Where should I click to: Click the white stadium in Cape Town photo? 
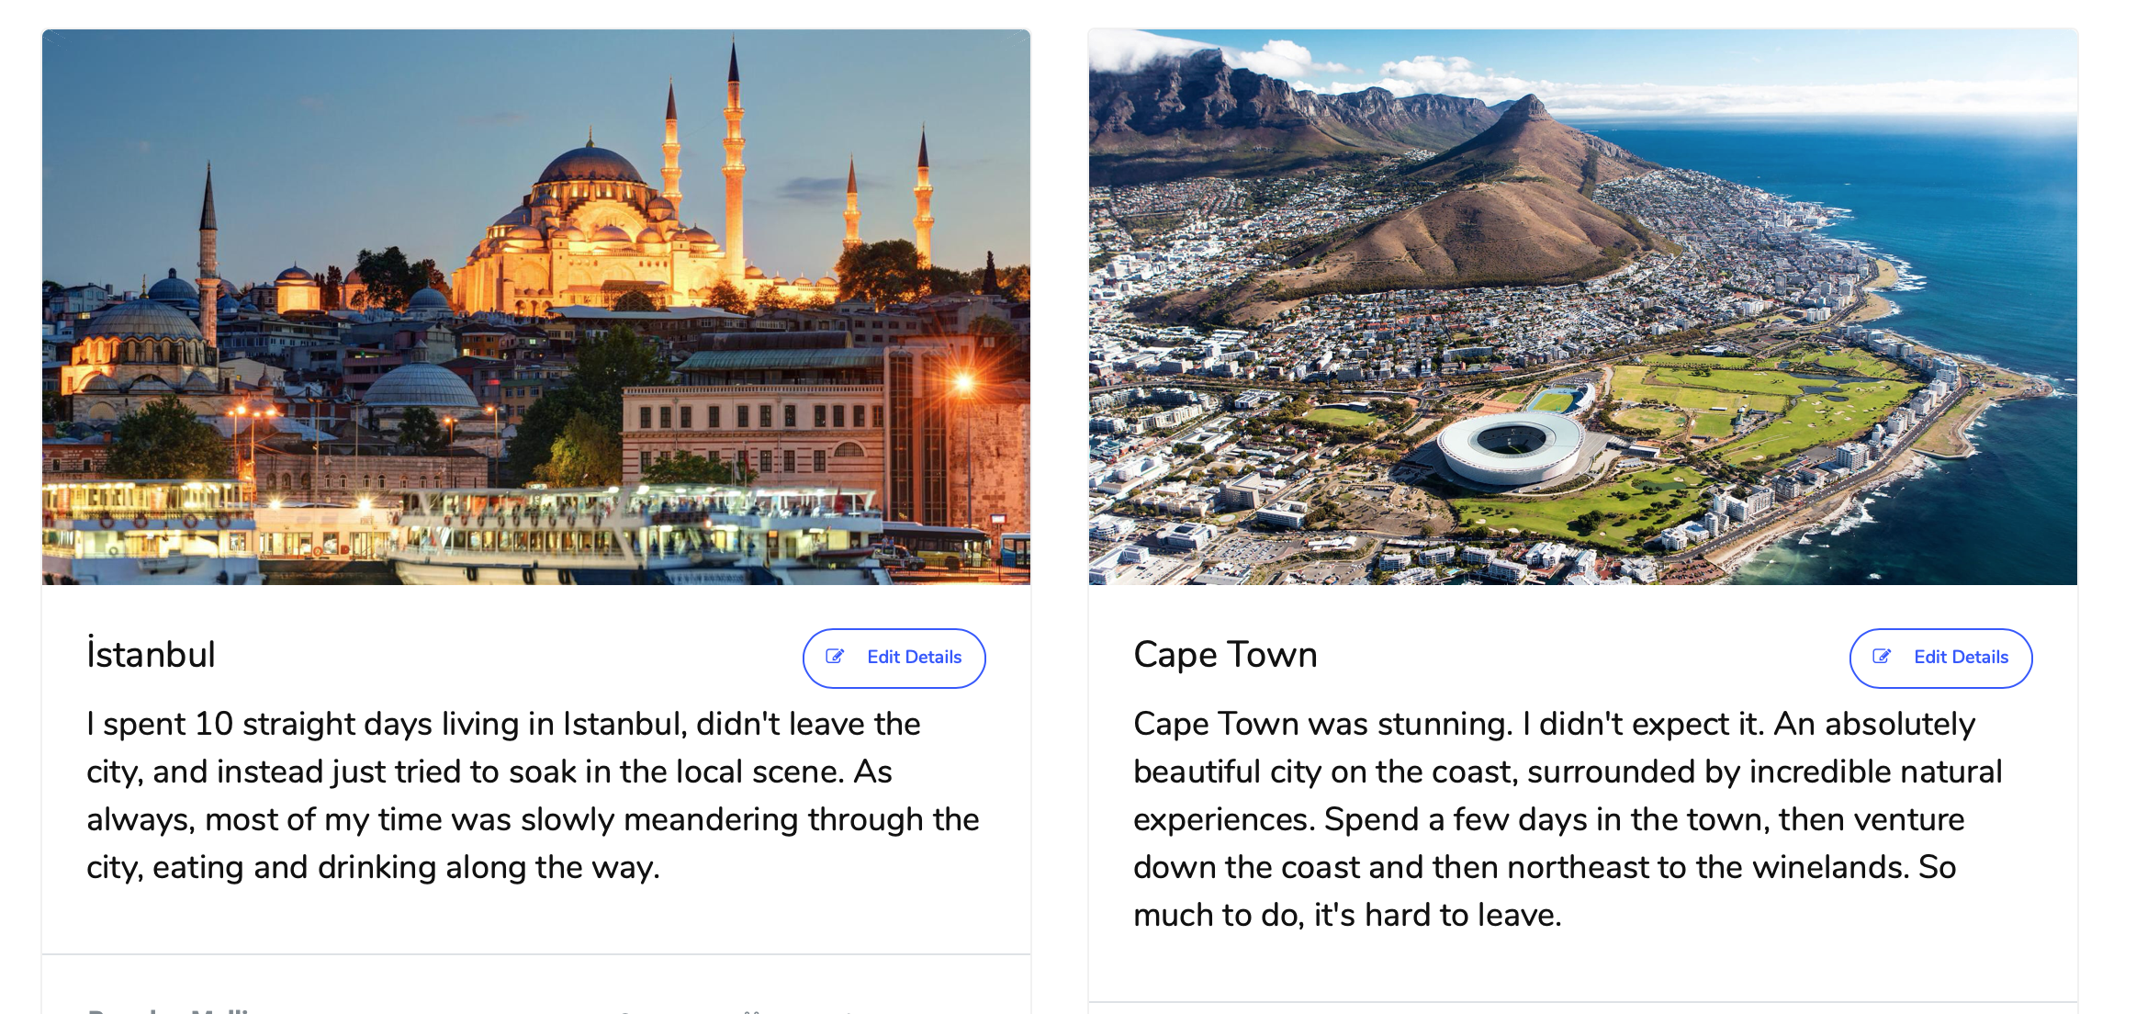pyautogui.click(x=1509, y=445)
